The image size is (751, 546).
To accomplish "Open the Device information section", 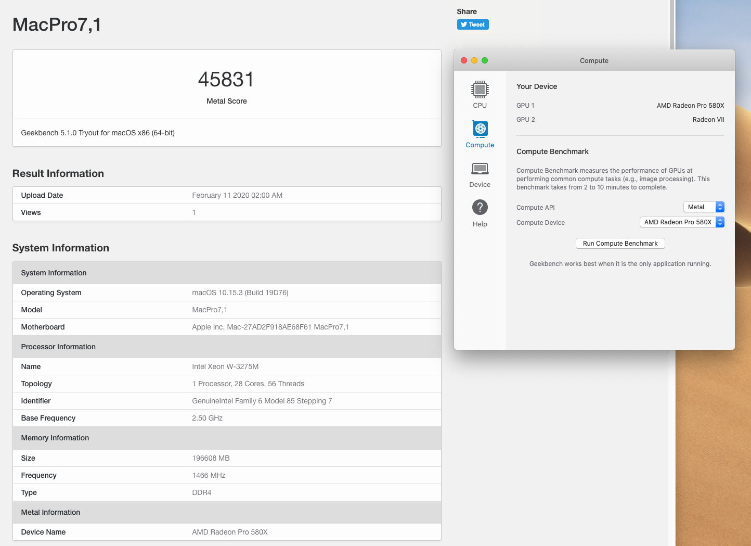I will pos(480,174).
